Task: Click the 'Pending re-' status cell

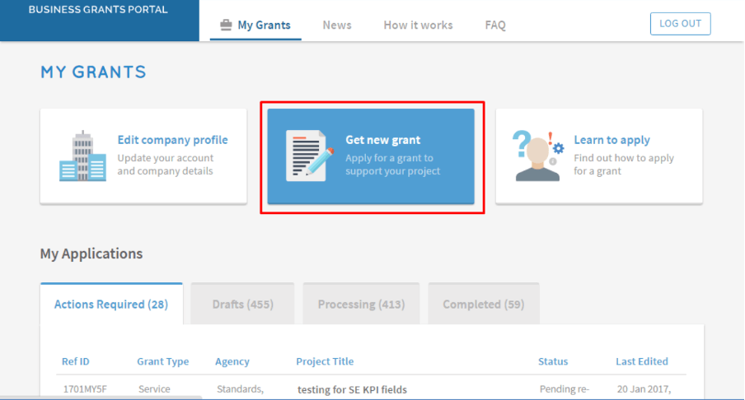Action: pyautogui.click(x=565, y=389)
